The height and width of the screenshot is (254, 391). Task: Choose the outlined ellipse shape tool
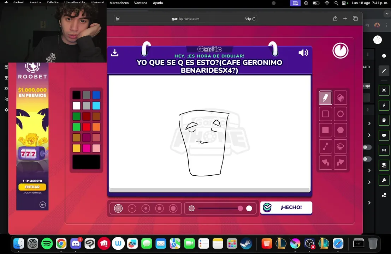pos(340,114)
